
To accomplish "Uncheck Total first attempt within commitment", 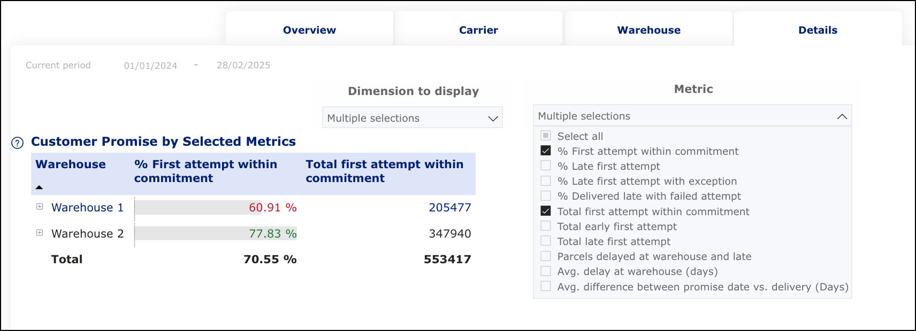I will pyautogui.click(x=546, y=211).
